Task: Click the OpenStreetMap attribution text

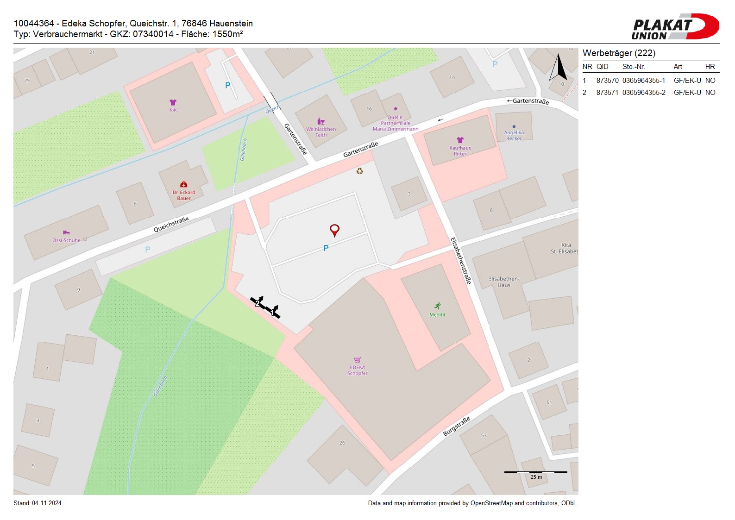Action: [x=472, y=503]
